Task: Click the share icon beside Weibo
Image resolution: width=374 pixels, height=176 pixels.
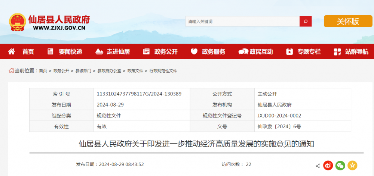Action: [318, 166]
